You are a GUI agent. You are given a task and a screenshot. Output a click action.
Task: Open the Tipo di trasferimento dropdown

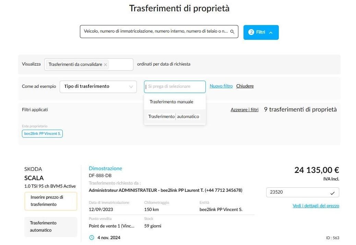point(98,87)
